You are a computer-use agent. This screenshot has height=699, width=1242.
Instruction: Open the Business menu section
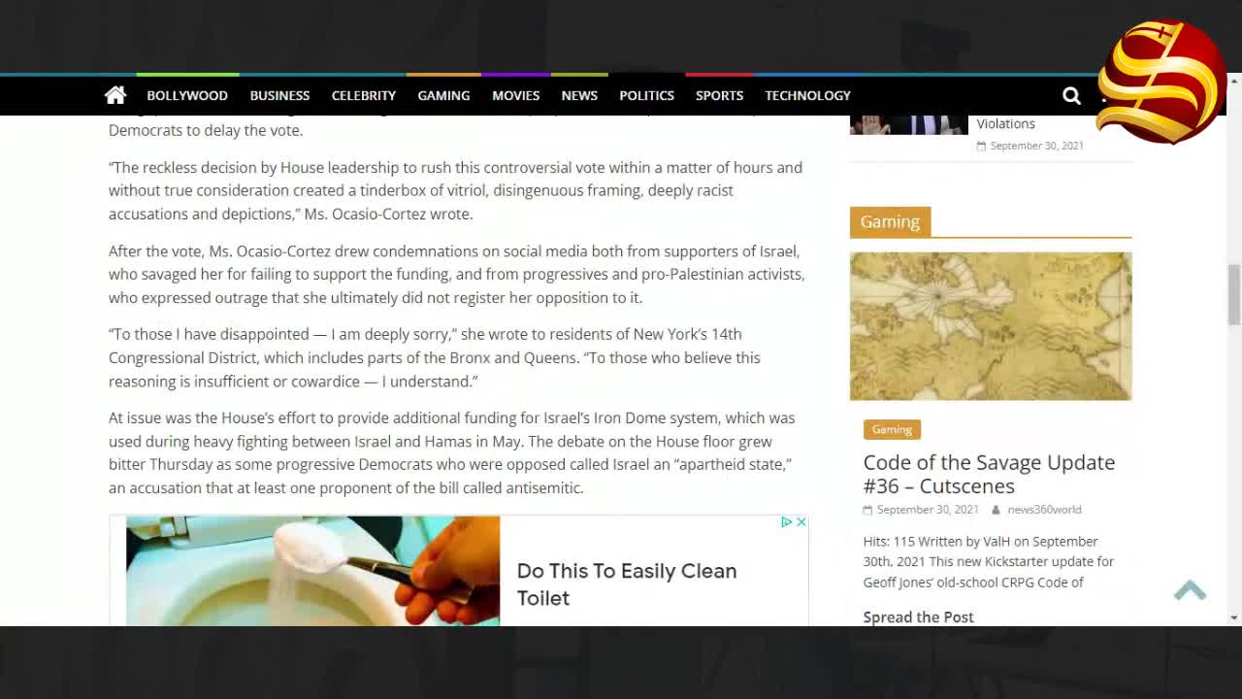[x=279, y=95]
